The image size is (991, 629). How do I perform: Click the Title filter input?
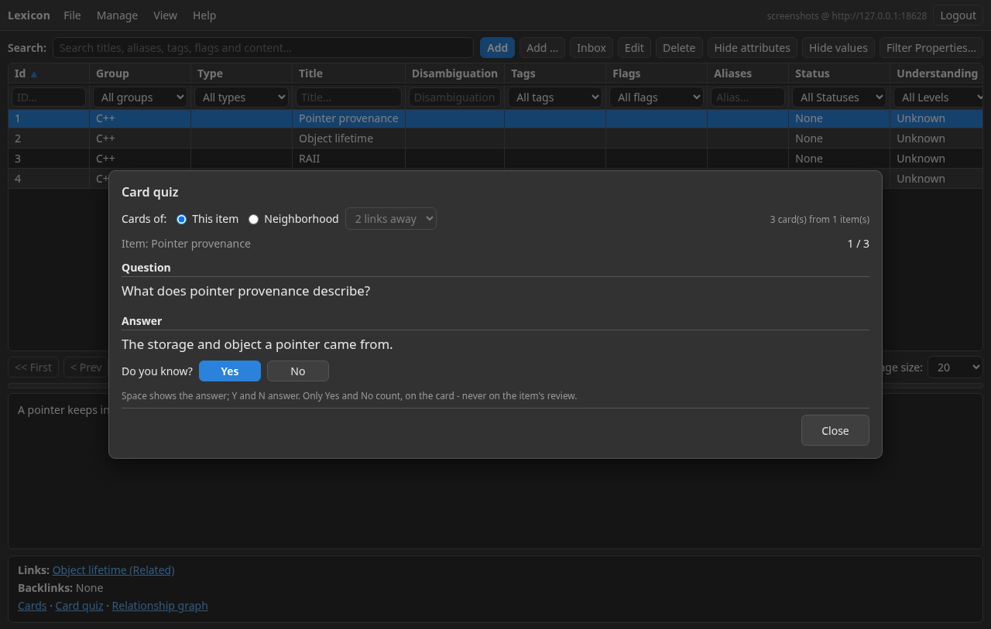click(x=348, y=97)
